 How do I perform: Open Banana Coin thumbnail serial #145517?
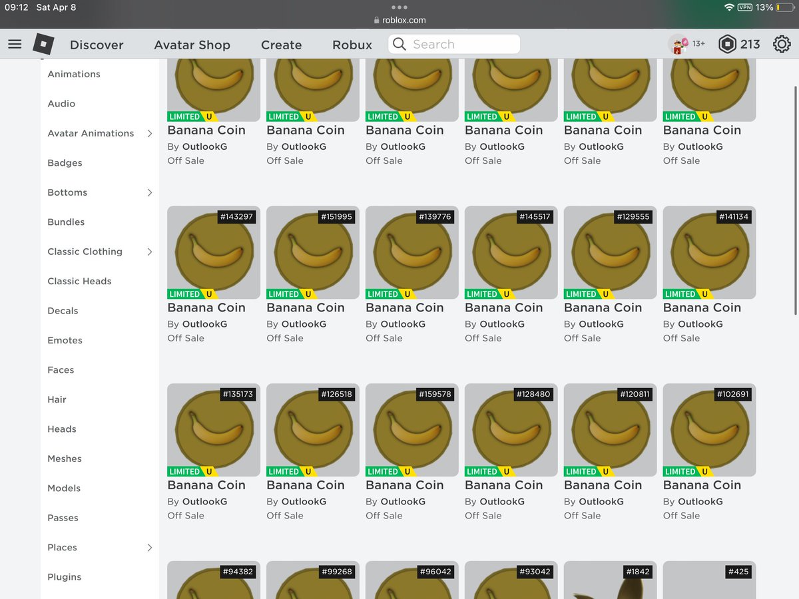511,252
